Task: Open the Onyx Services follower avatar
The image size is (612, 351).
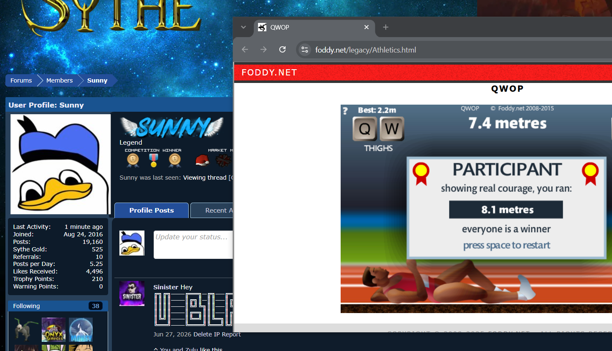Action: [53, 329]
